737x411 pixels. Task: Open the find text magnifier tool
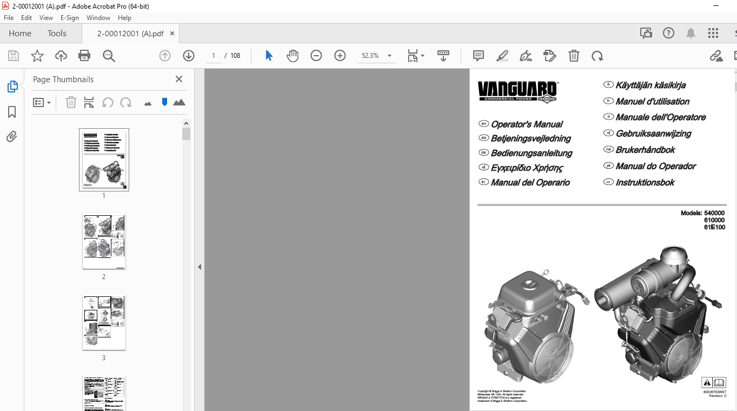coord(109,56)
